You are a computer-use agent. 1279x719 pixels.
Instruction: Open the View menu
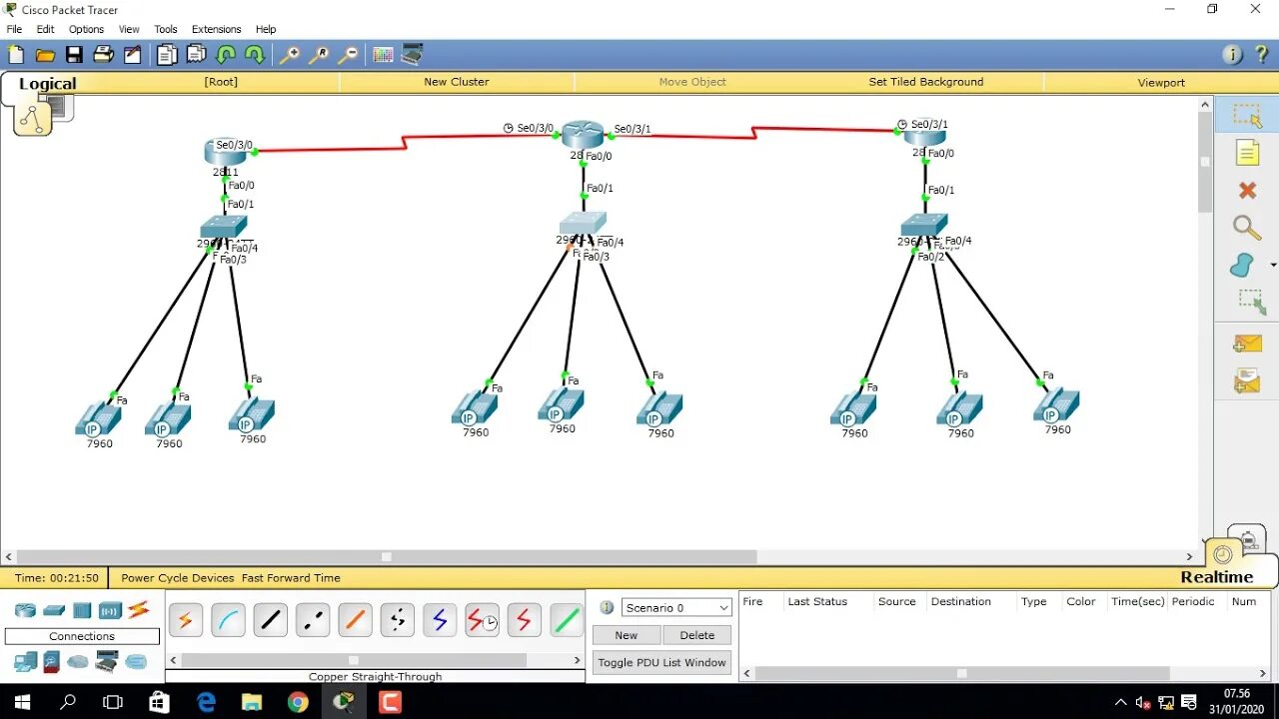point(129,29)
